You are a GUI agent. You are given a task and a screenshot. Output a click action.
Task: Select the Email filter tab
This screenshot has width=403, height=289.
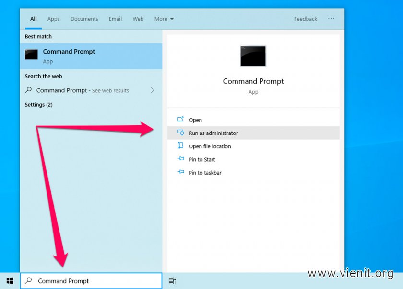115,19
